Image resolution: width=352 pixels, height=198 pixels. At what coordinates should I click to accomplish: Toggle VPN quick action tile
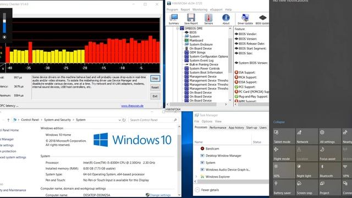347,170
